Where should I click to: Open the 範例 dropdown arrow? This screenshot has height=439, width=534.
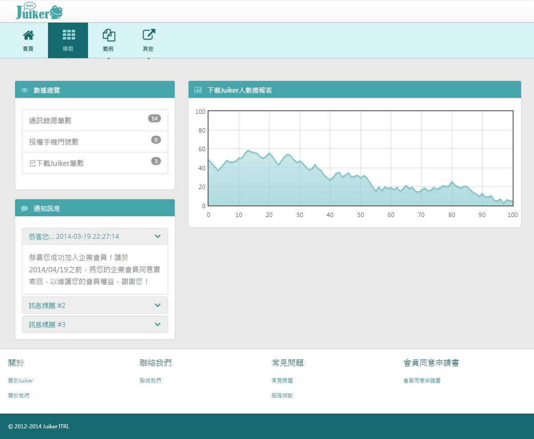pos(108,58)
